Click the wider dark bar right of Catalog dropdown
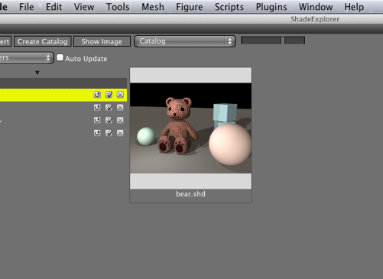The image size is (383, 279). click(x=261, y=41)
